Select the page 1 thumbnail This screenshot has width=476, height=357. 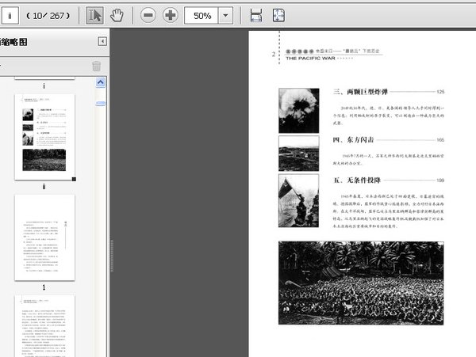pyautogui.click(x=44, y=236)
